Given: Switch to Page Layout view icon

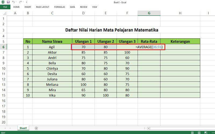Looking at the screenshot, I should coord(199,133).
